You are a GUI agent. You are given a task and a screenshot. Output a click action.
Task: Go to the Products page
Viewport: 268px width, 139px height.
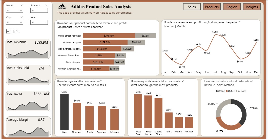pos(212,7)
